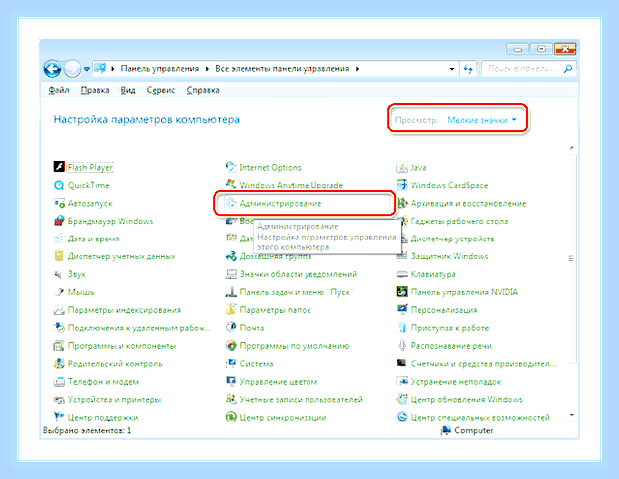The height and width of the screenshot is (479, 619).
Task: Click the Computer status bar label
Action: tap(473, 430)
